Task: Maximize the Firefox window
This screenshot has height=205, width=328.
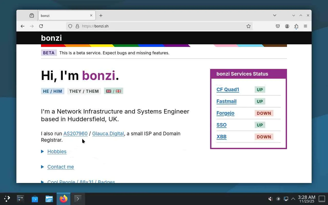Action: [x=301, y=15]
